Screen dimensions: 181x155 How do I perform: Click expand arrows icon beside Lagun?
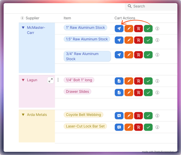tap(51, 80)
